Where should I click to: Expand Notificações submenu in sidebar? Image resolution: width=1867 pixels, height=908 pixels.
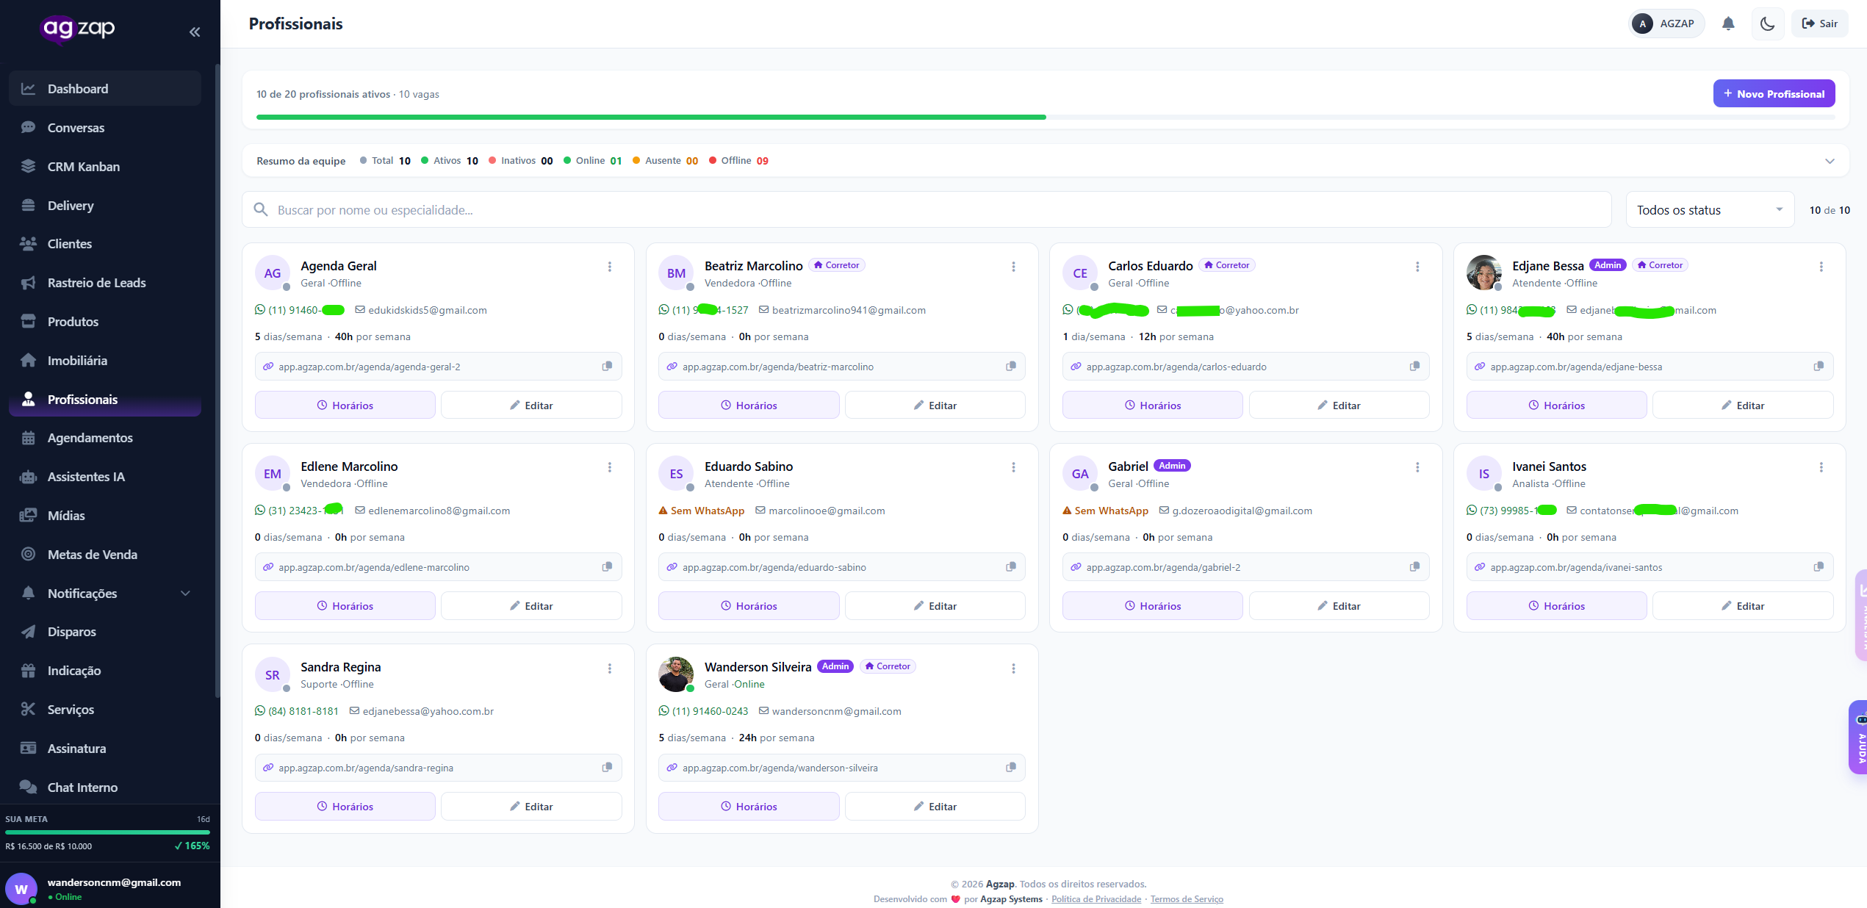pos(185,594)
